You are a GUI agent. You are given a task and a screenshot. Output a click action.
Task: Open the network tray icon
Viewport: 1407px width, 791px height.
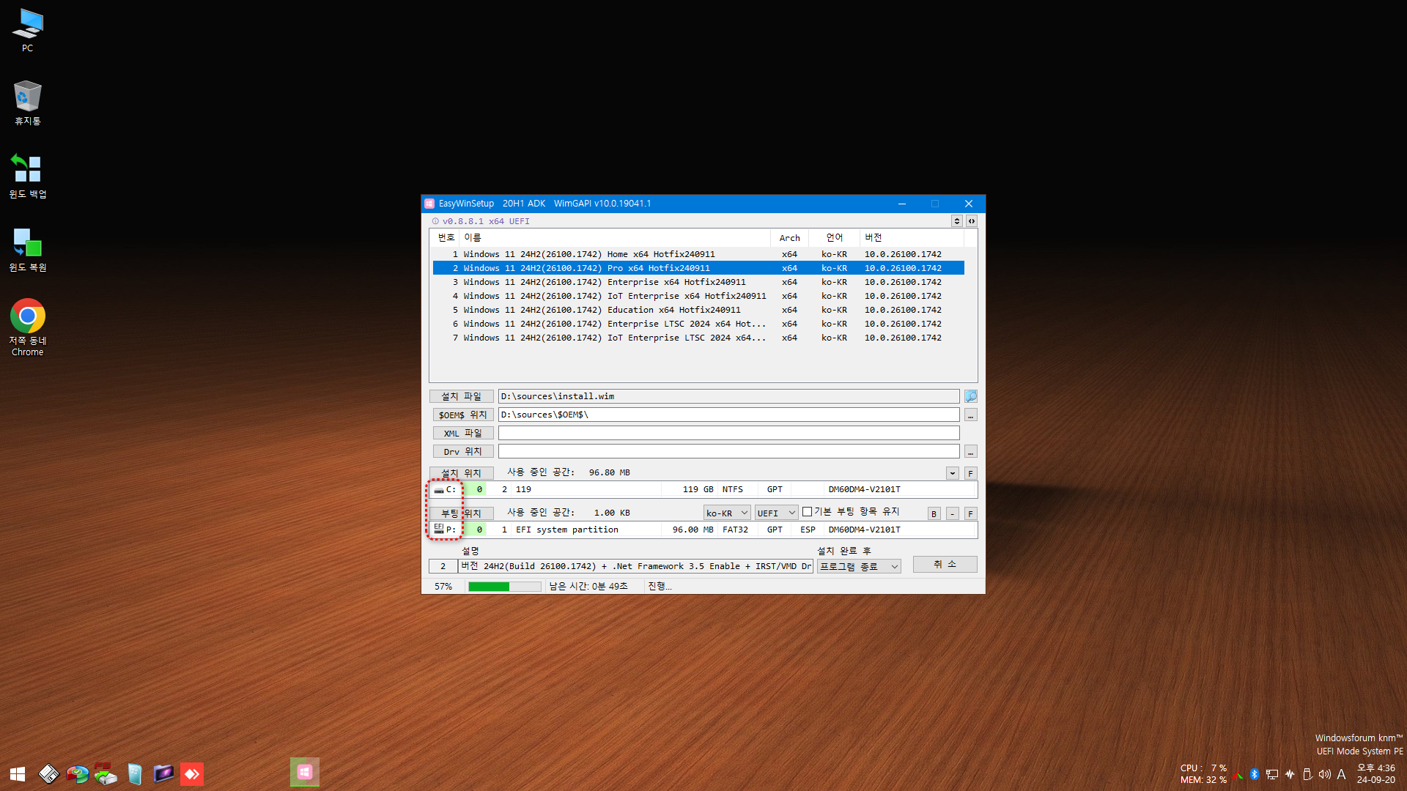[x=1272, y=774]
